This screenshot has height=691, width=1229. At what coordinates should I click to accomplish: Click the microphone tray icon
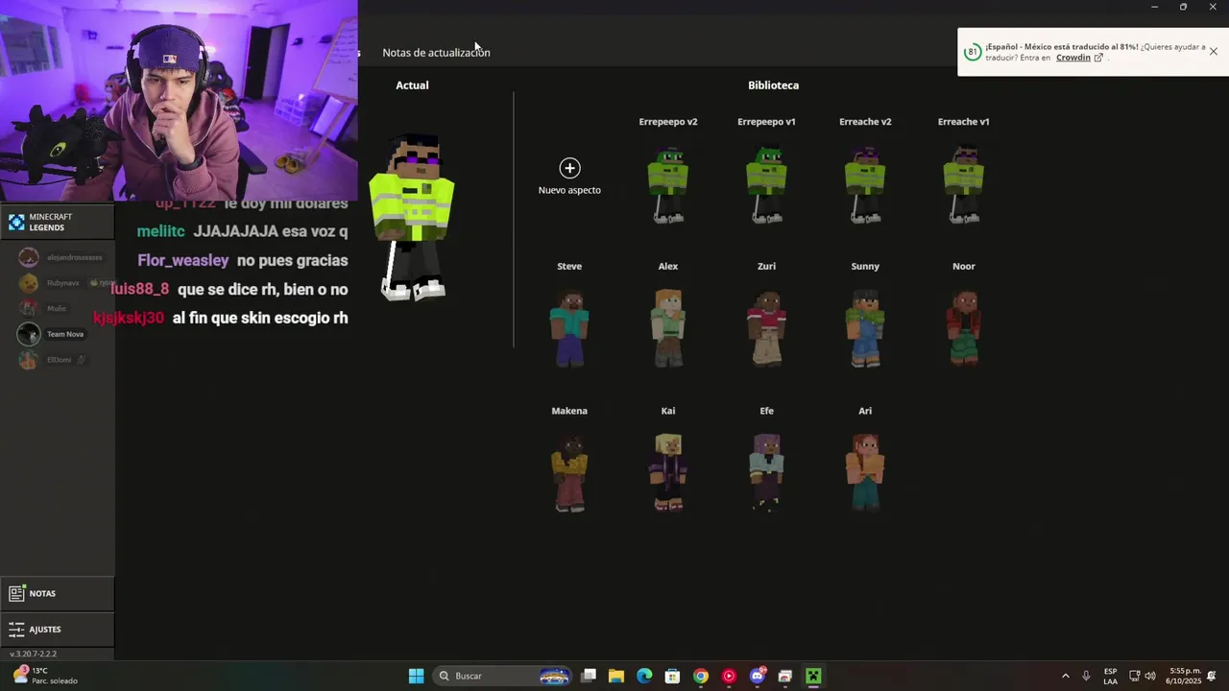1086,676
